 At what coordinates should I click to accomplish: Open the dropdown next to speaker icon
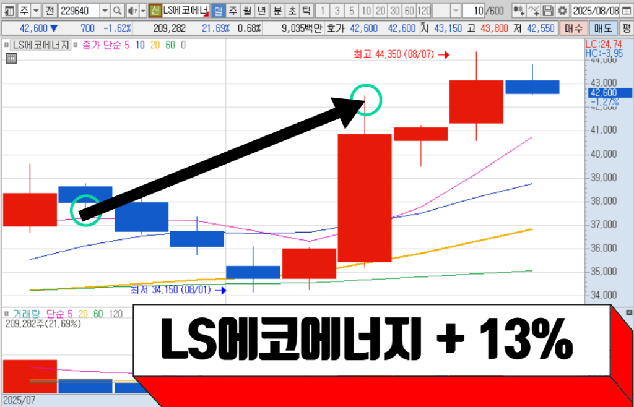coord(143,11)
